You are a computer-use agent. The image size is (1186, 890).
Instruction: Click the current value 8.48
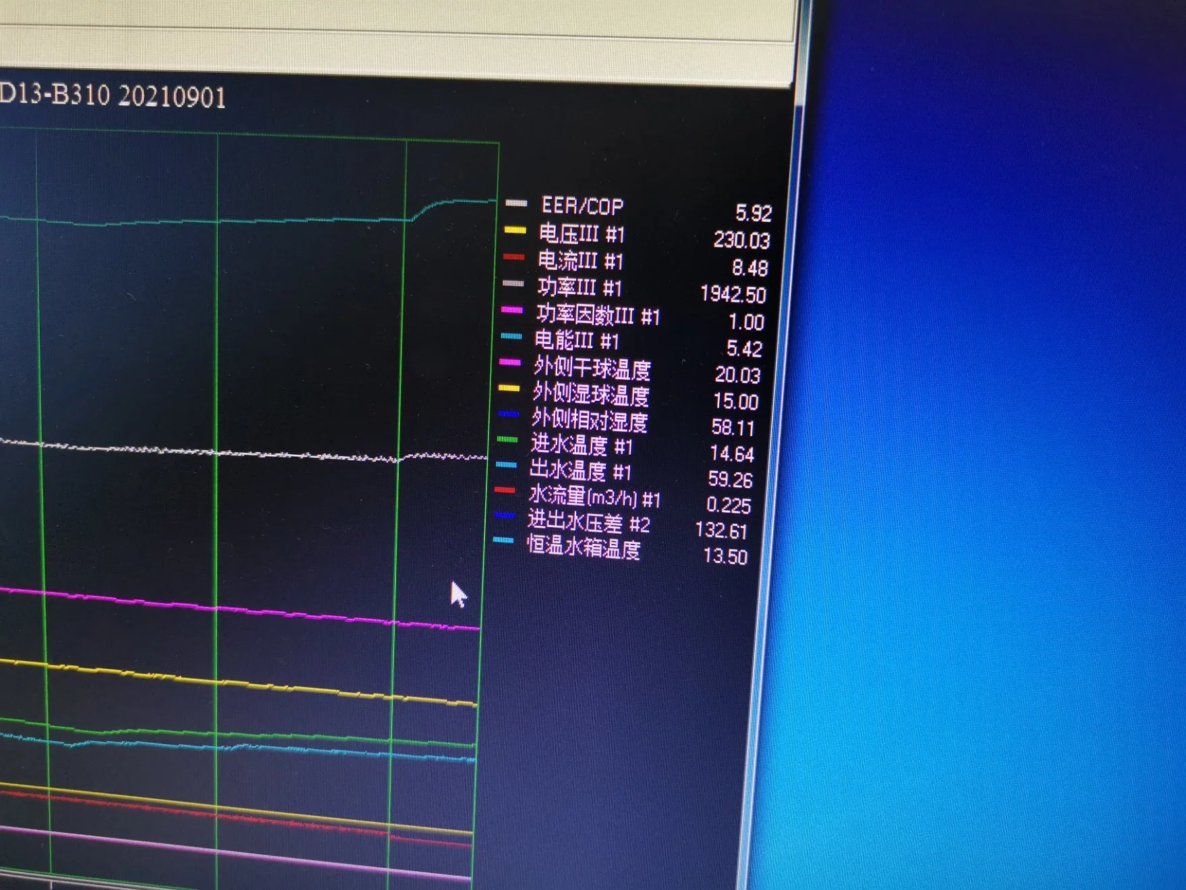coord(750,269)
